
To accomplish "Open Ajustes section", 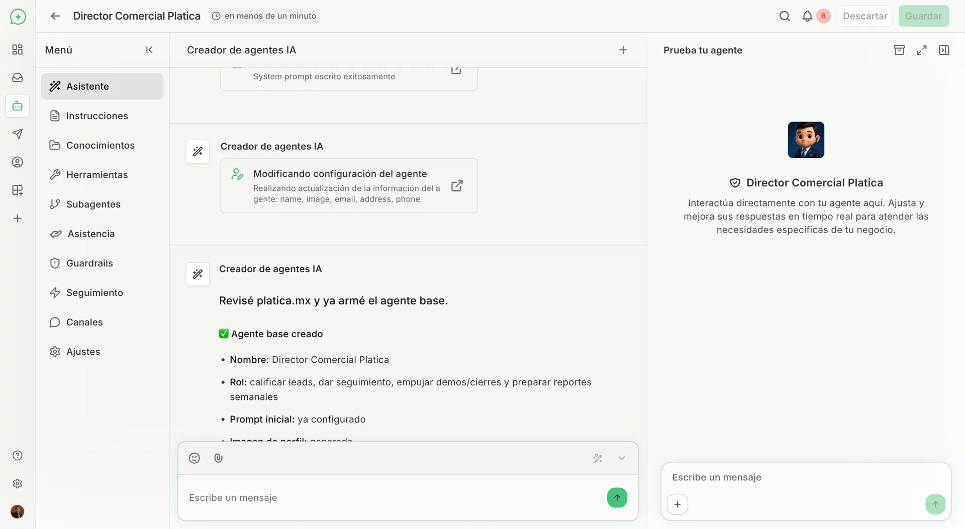I will pos(102,351).
